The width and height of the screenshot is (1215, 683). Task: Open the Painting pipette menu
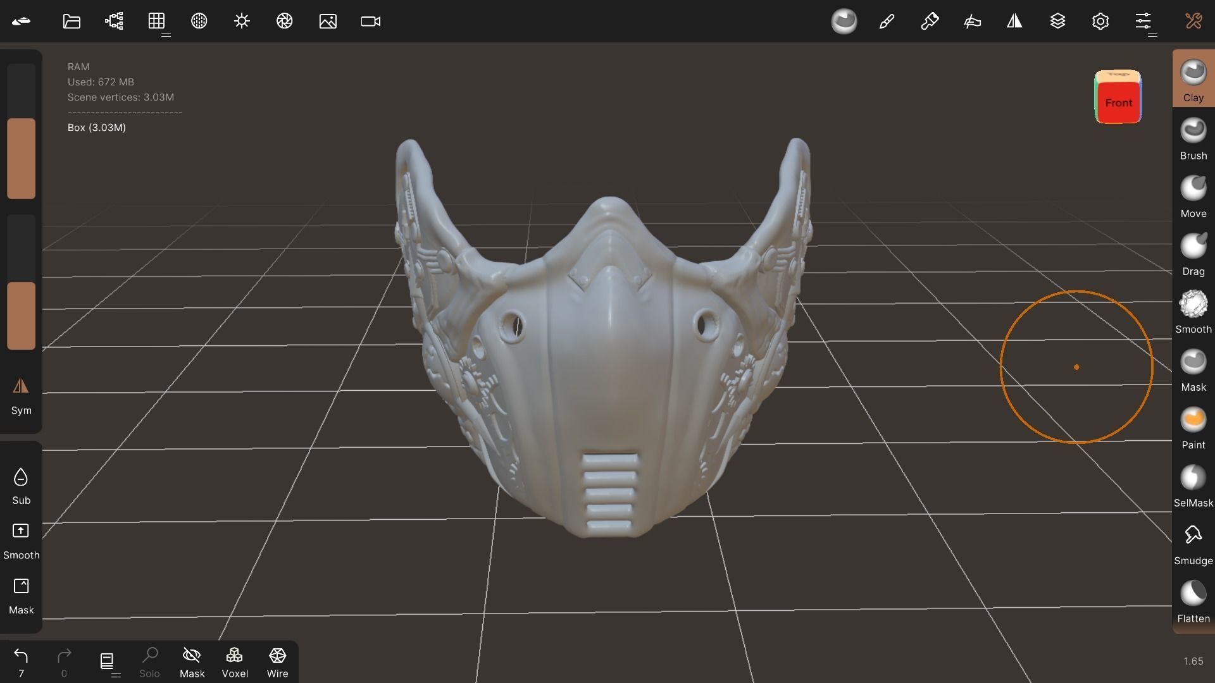pos(930,22)
